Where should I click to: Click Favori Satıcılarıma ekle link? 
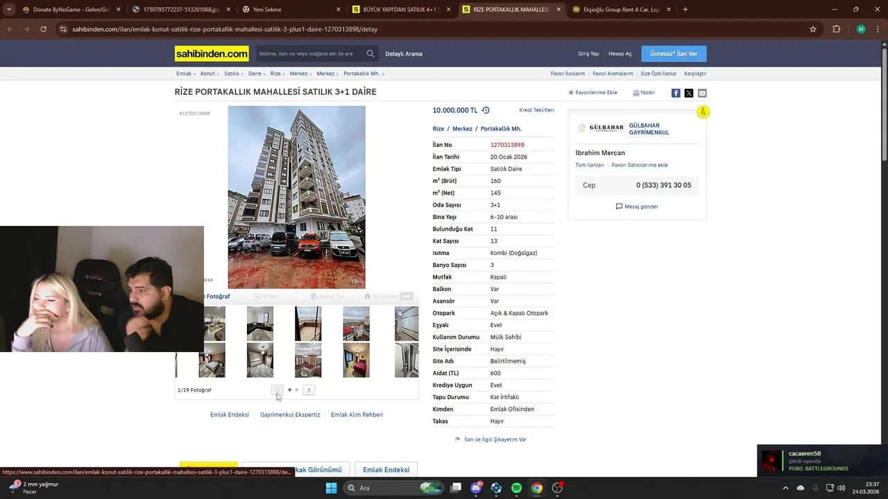tap(640, 165)
